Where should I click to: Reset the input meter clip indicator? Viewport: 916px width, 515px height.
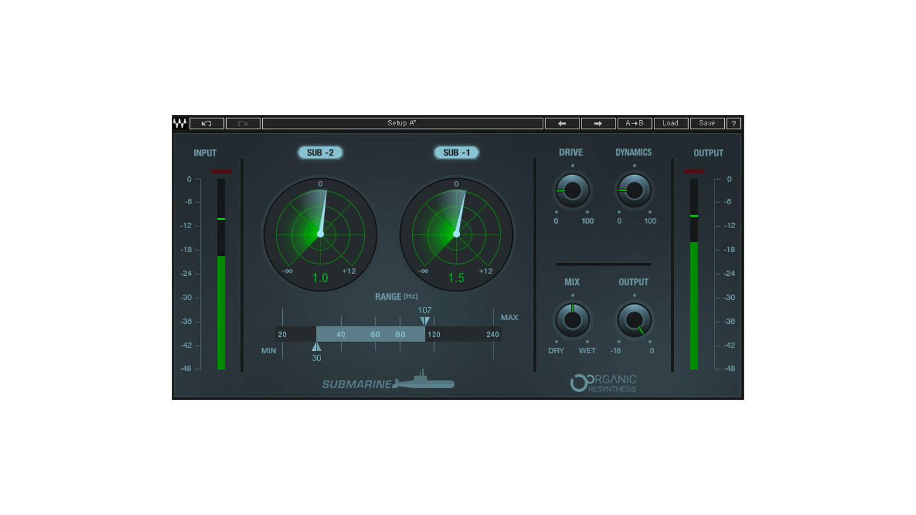221,171
